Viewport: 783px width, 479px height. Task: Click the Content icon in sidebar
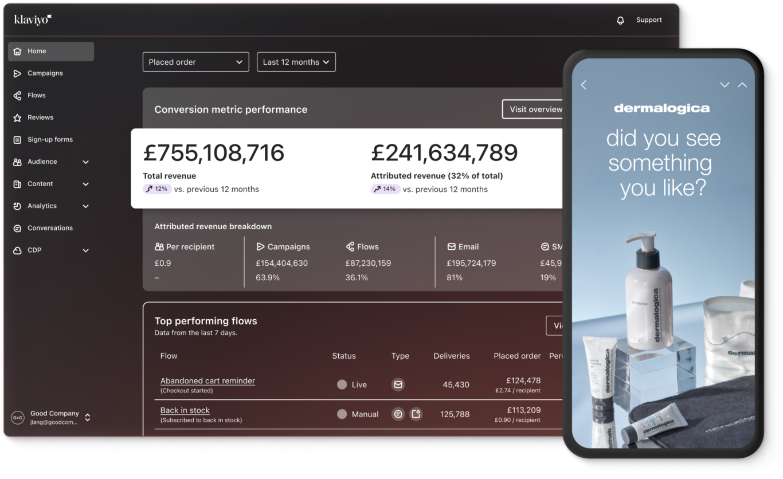click(17, 184)
